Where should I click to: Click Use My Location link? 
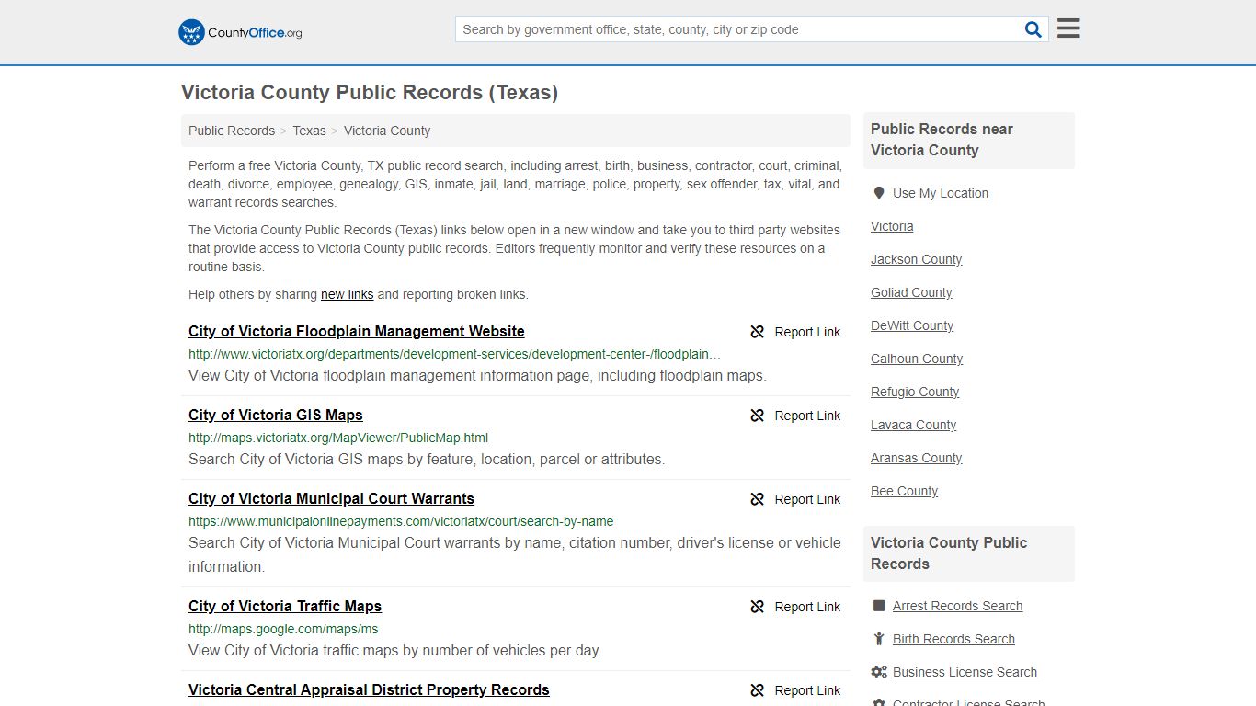pos(941,193)
